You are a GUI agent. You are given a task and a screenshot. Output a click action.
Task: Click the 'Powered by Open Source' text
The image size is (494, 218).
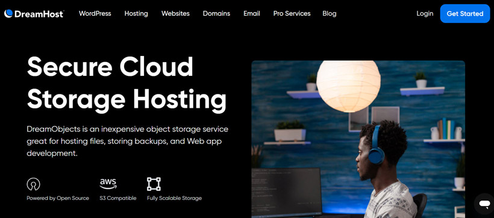click(x=58, y=198)
